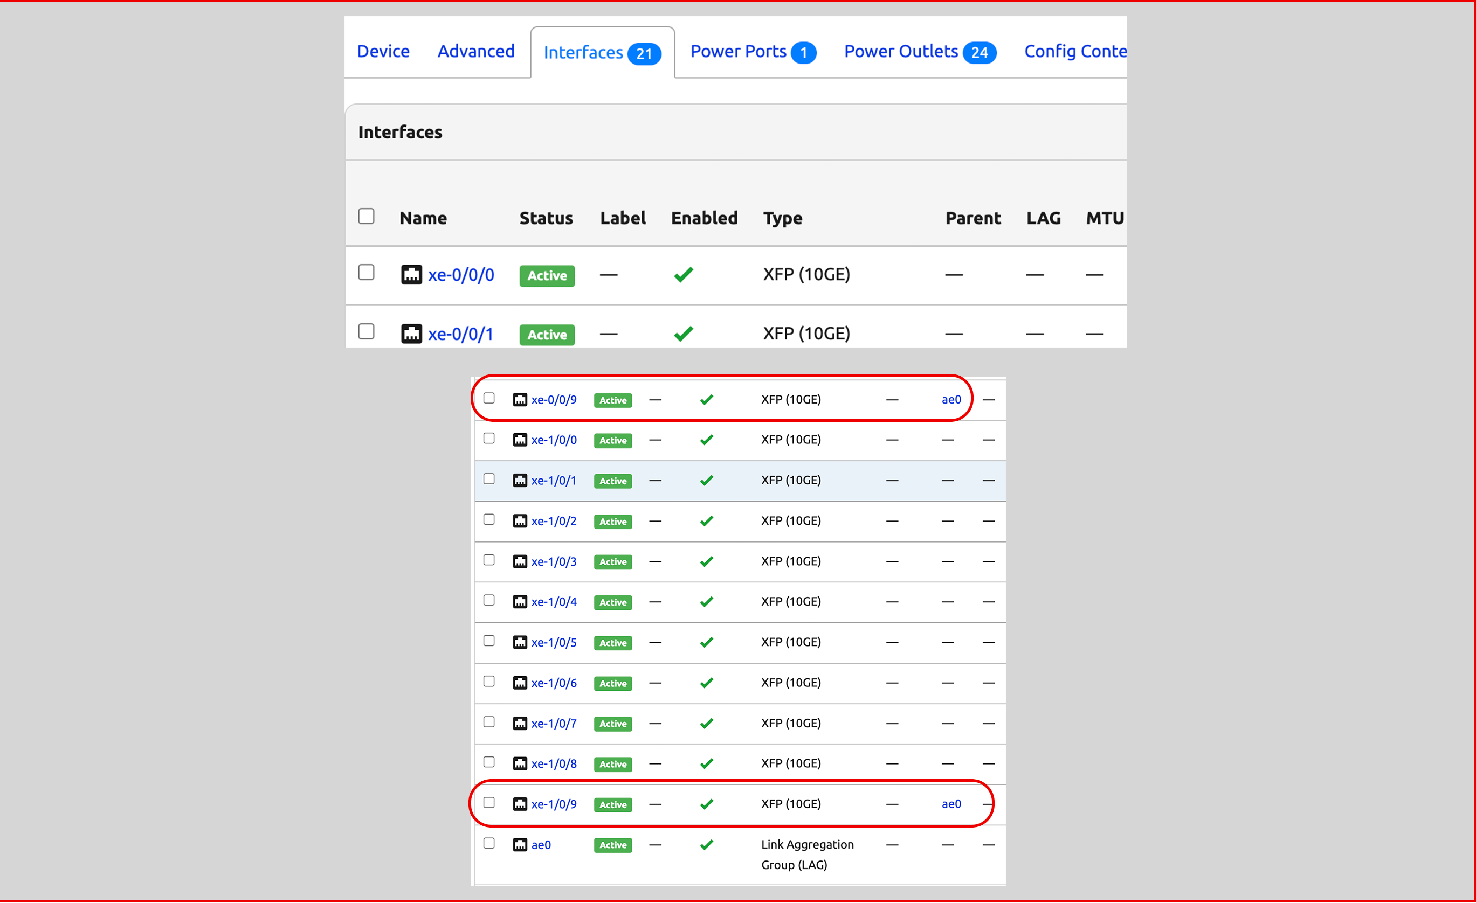Check the select-all checkbox in the table header
Image resolution: width=1476 pixels, height=903 pixels.
pos(366,216)
